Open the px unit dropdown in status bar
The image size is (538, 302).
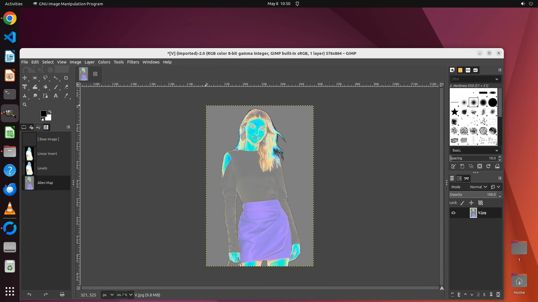(108, 295)
